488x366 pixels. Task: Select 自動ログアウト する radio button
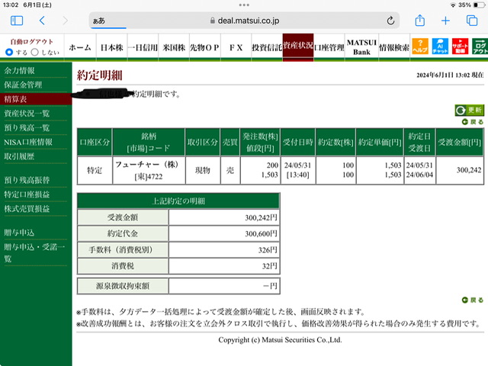pos(9,53)
